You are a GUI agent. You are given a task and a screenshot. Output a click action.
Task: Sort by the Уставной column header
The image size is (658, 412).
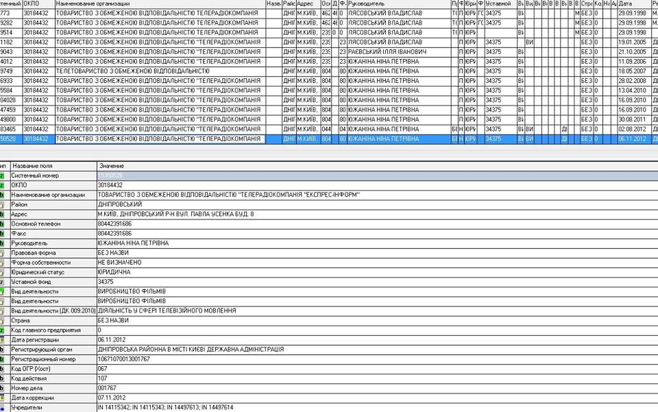coord(500,3)
